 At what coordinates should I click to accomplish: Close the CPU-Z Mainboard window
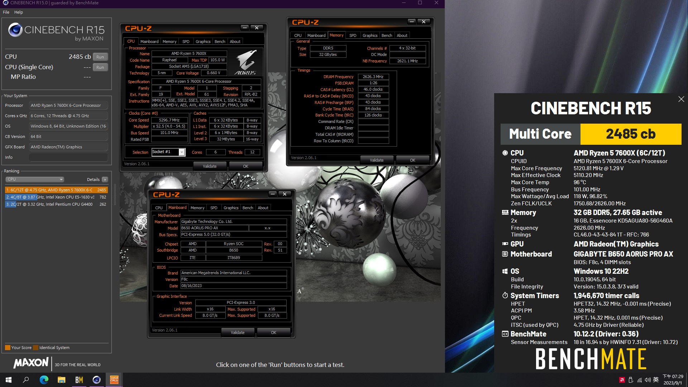pyautogui.click(x=285, y=194)
